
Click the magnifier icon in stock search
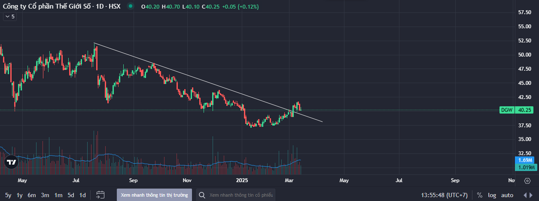point(202,195)
